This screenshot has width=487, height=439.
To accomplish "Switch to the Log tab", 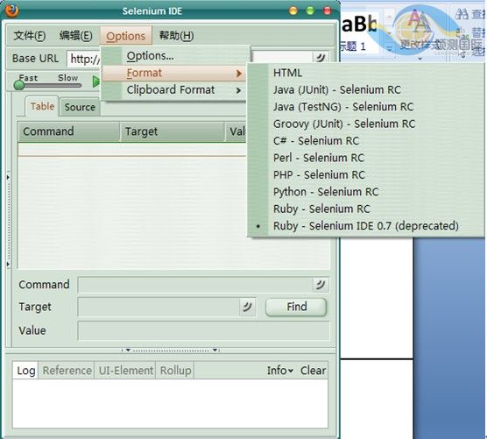I will coord(25,371).
